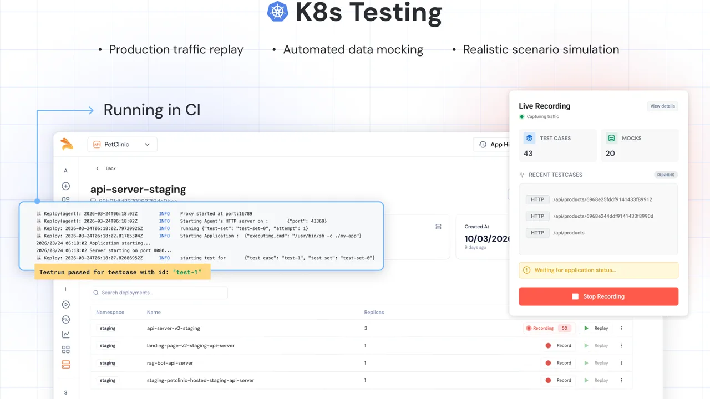
Task: Start recording rag-bot-api-server
Action: (x=558, y=363)
